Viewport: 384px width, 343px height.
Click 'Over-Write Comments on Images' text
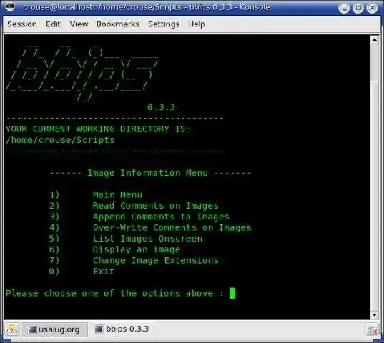point(172,228)
